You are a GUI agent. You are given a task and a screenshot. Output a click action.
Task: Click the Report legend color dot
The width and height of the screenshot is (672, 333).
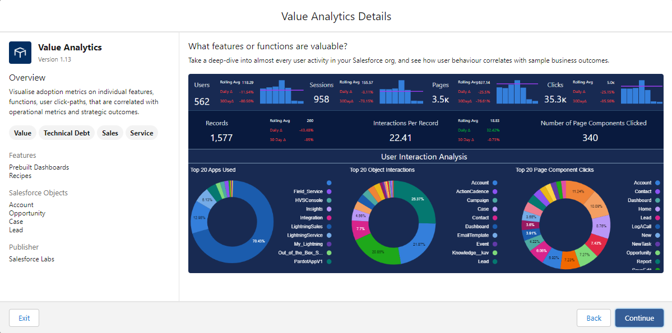(x=657, y=261)
